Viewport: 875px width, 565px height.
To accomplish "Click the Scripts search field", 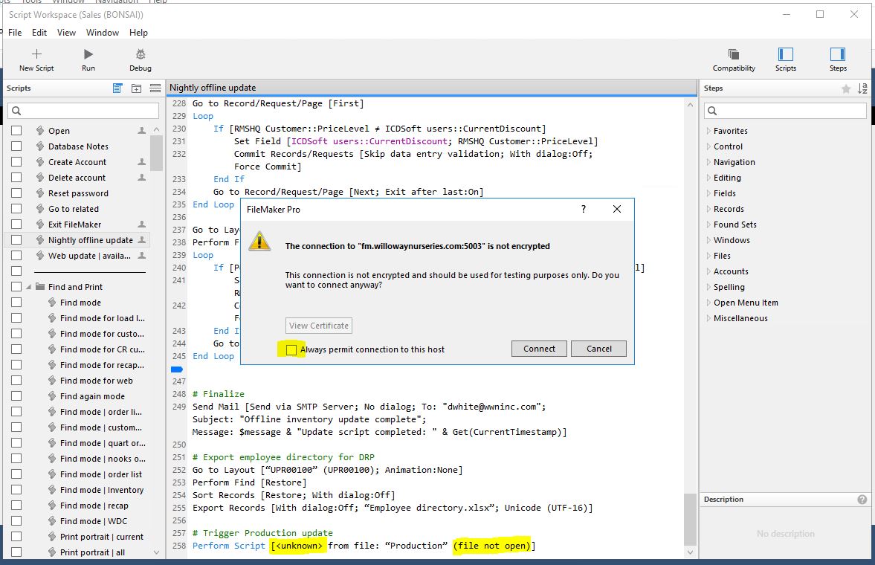I will click(84, 111).
